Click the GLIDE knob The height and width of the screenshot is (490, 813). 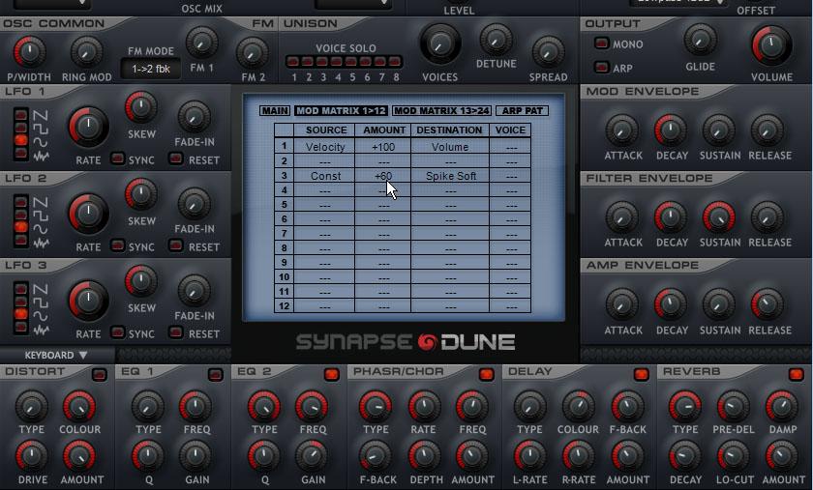coord(701,40)
